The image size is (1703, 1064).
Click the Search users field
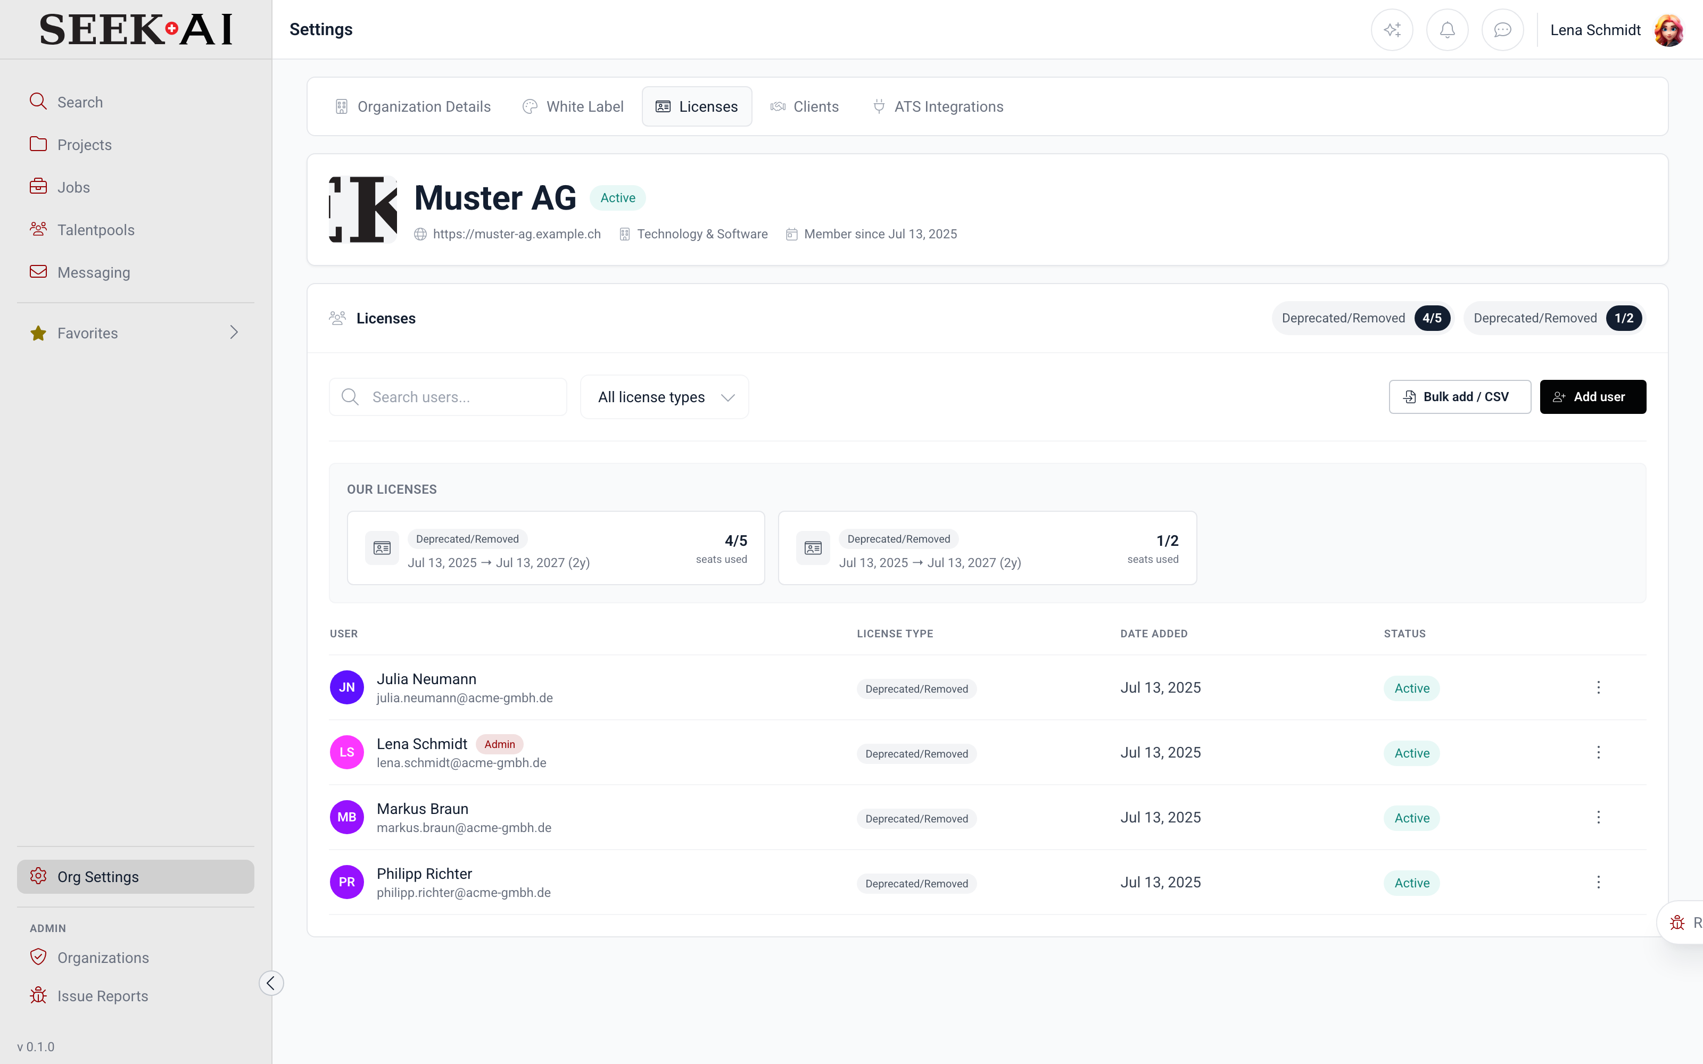click(448, 397)
